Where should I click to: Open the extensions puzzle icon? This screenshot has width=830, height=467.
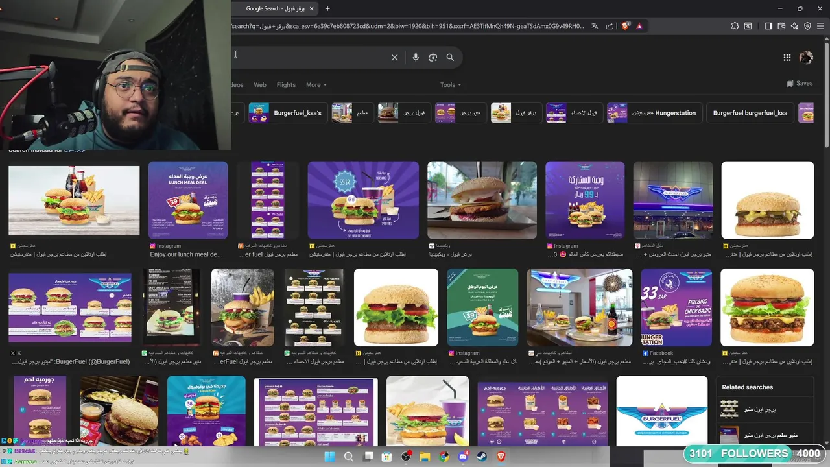[735, 26]
